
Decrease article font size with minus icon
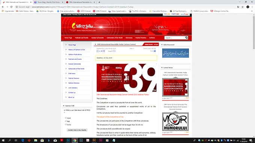click(97, 51)
